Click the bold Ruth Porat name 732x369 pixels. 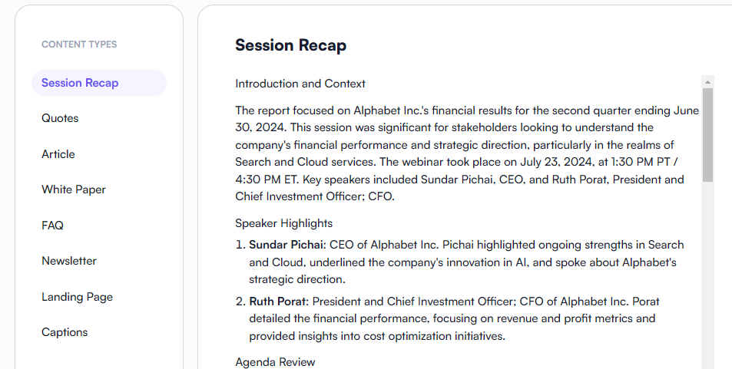[277, 301]
